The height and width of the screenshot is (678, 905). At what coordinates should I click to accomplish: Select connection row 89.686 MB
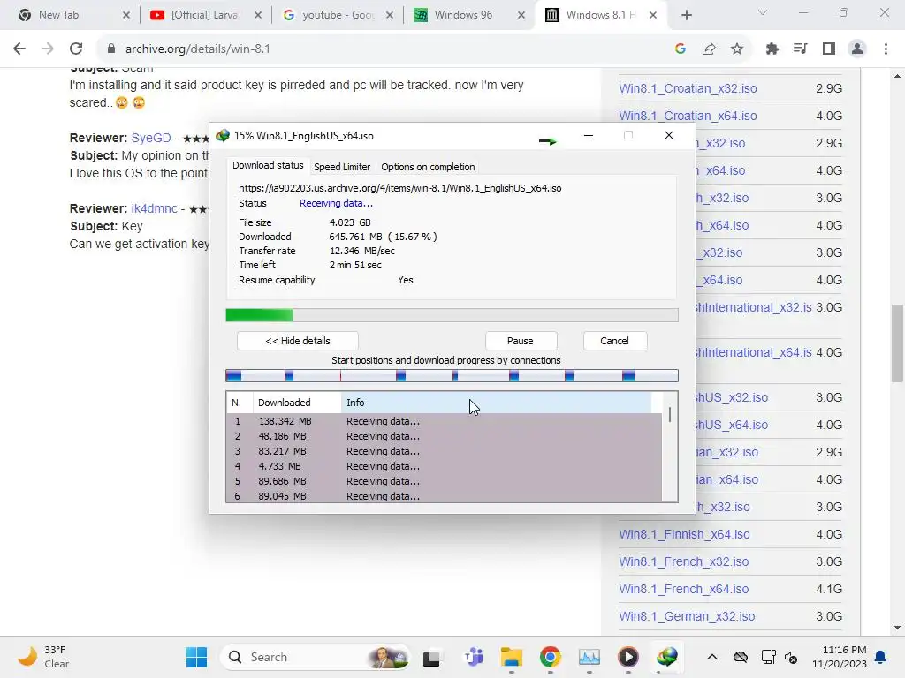click(x=444, y=481)
